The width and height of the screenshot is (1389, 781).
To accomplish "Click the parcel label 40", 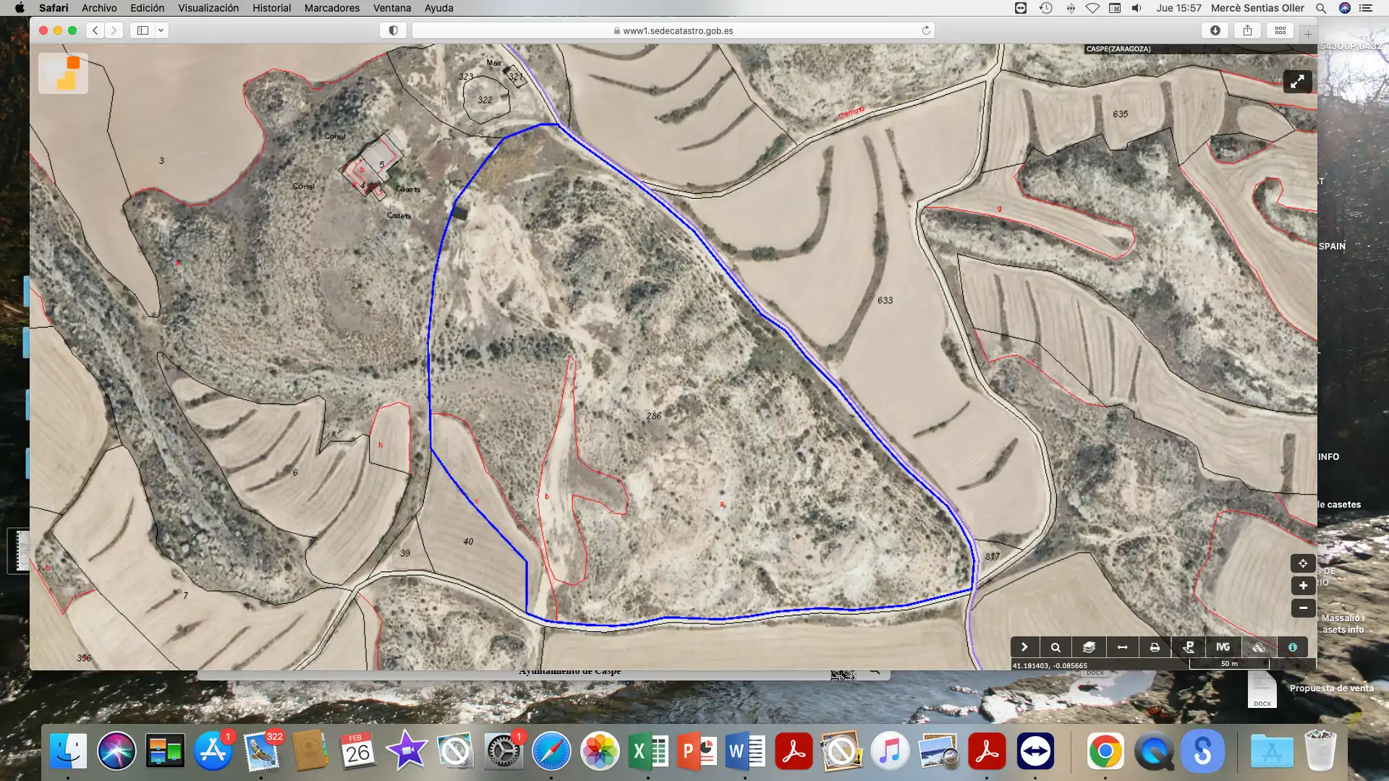I will tap(468, 542).
